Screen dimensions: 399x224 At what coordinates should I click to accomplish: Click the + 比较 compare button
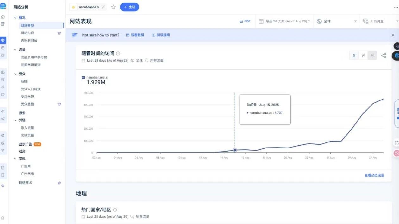pyautogui.click(x=129, y=7)
